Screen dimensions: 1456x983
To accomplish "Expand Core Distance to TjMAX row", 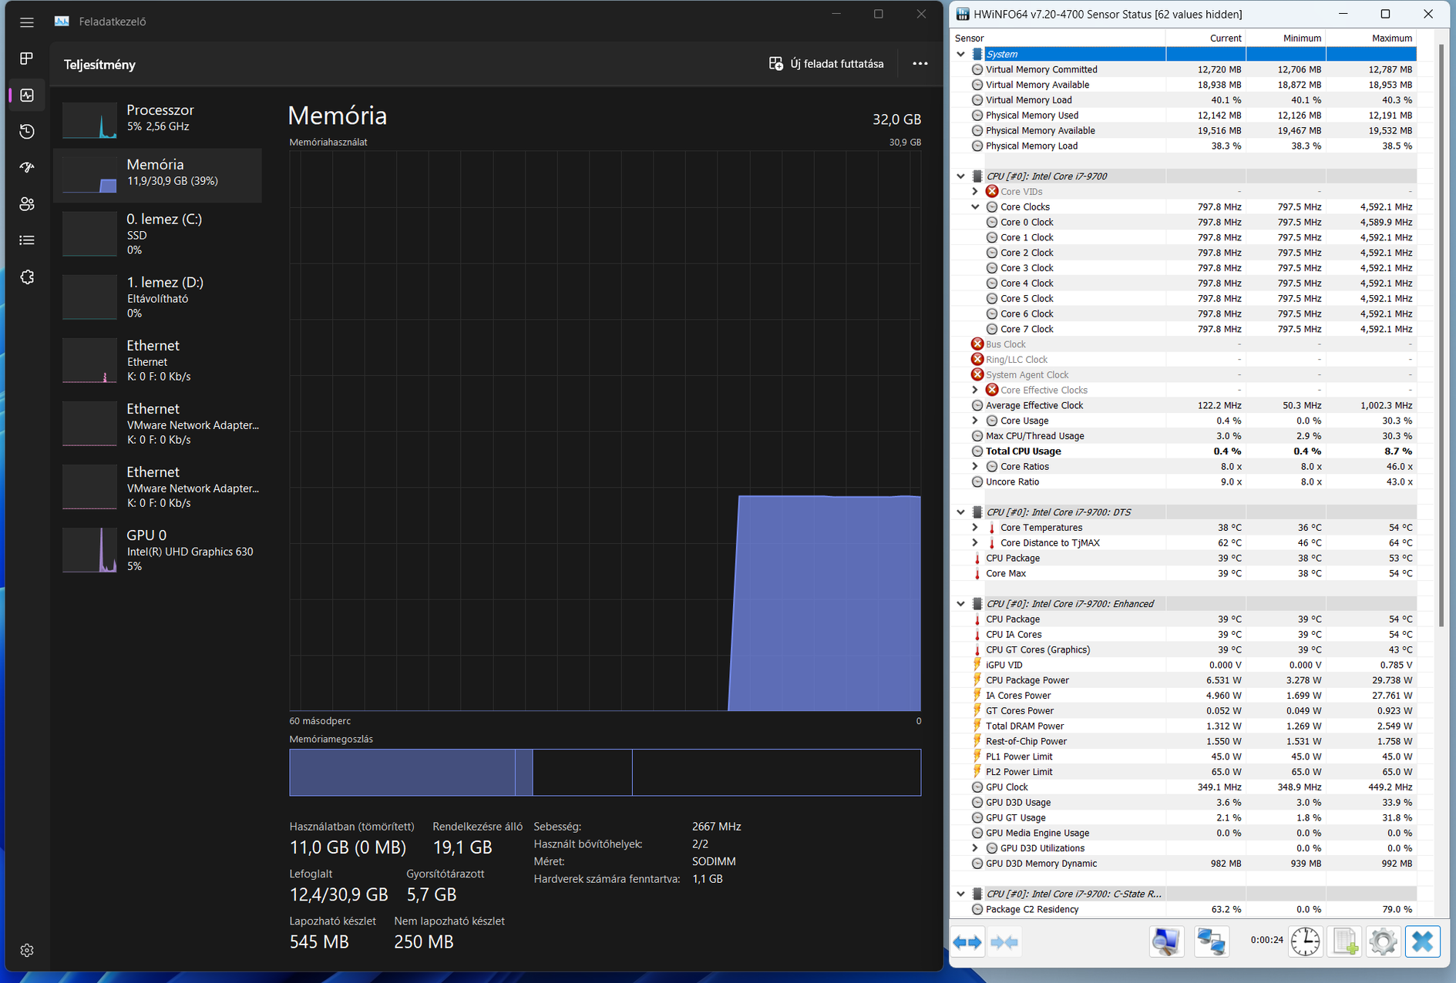I will [x=975, y=543].
